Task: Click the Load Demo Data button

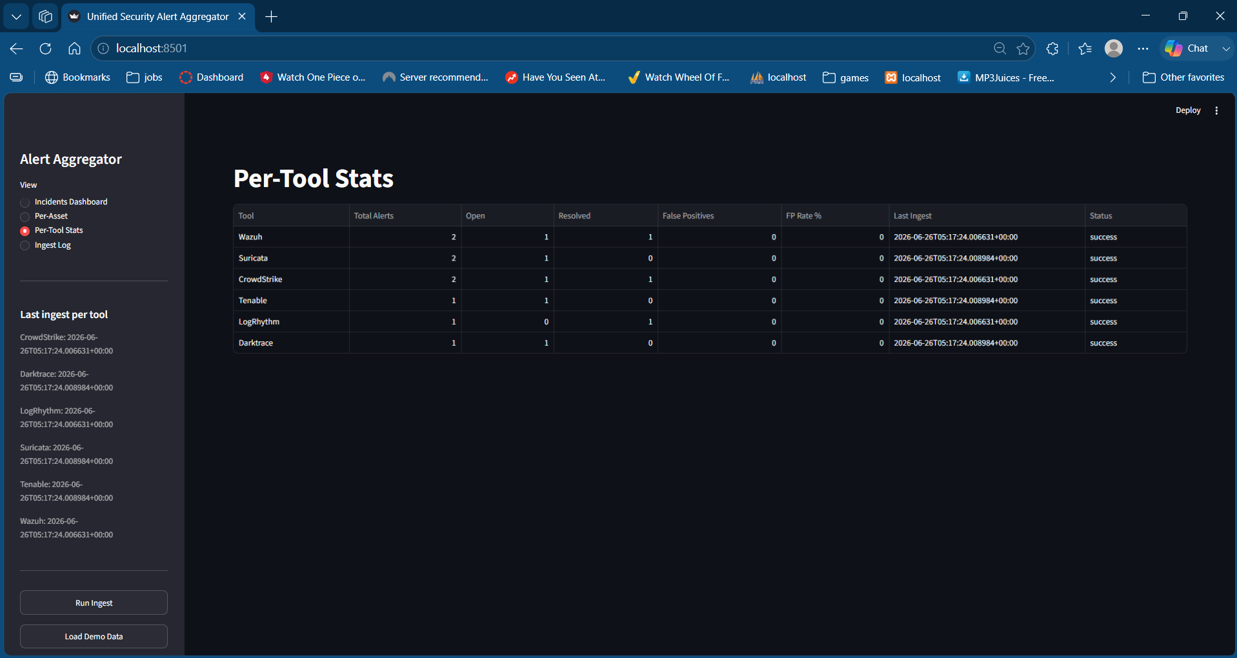Action: [x=94, y=636]
